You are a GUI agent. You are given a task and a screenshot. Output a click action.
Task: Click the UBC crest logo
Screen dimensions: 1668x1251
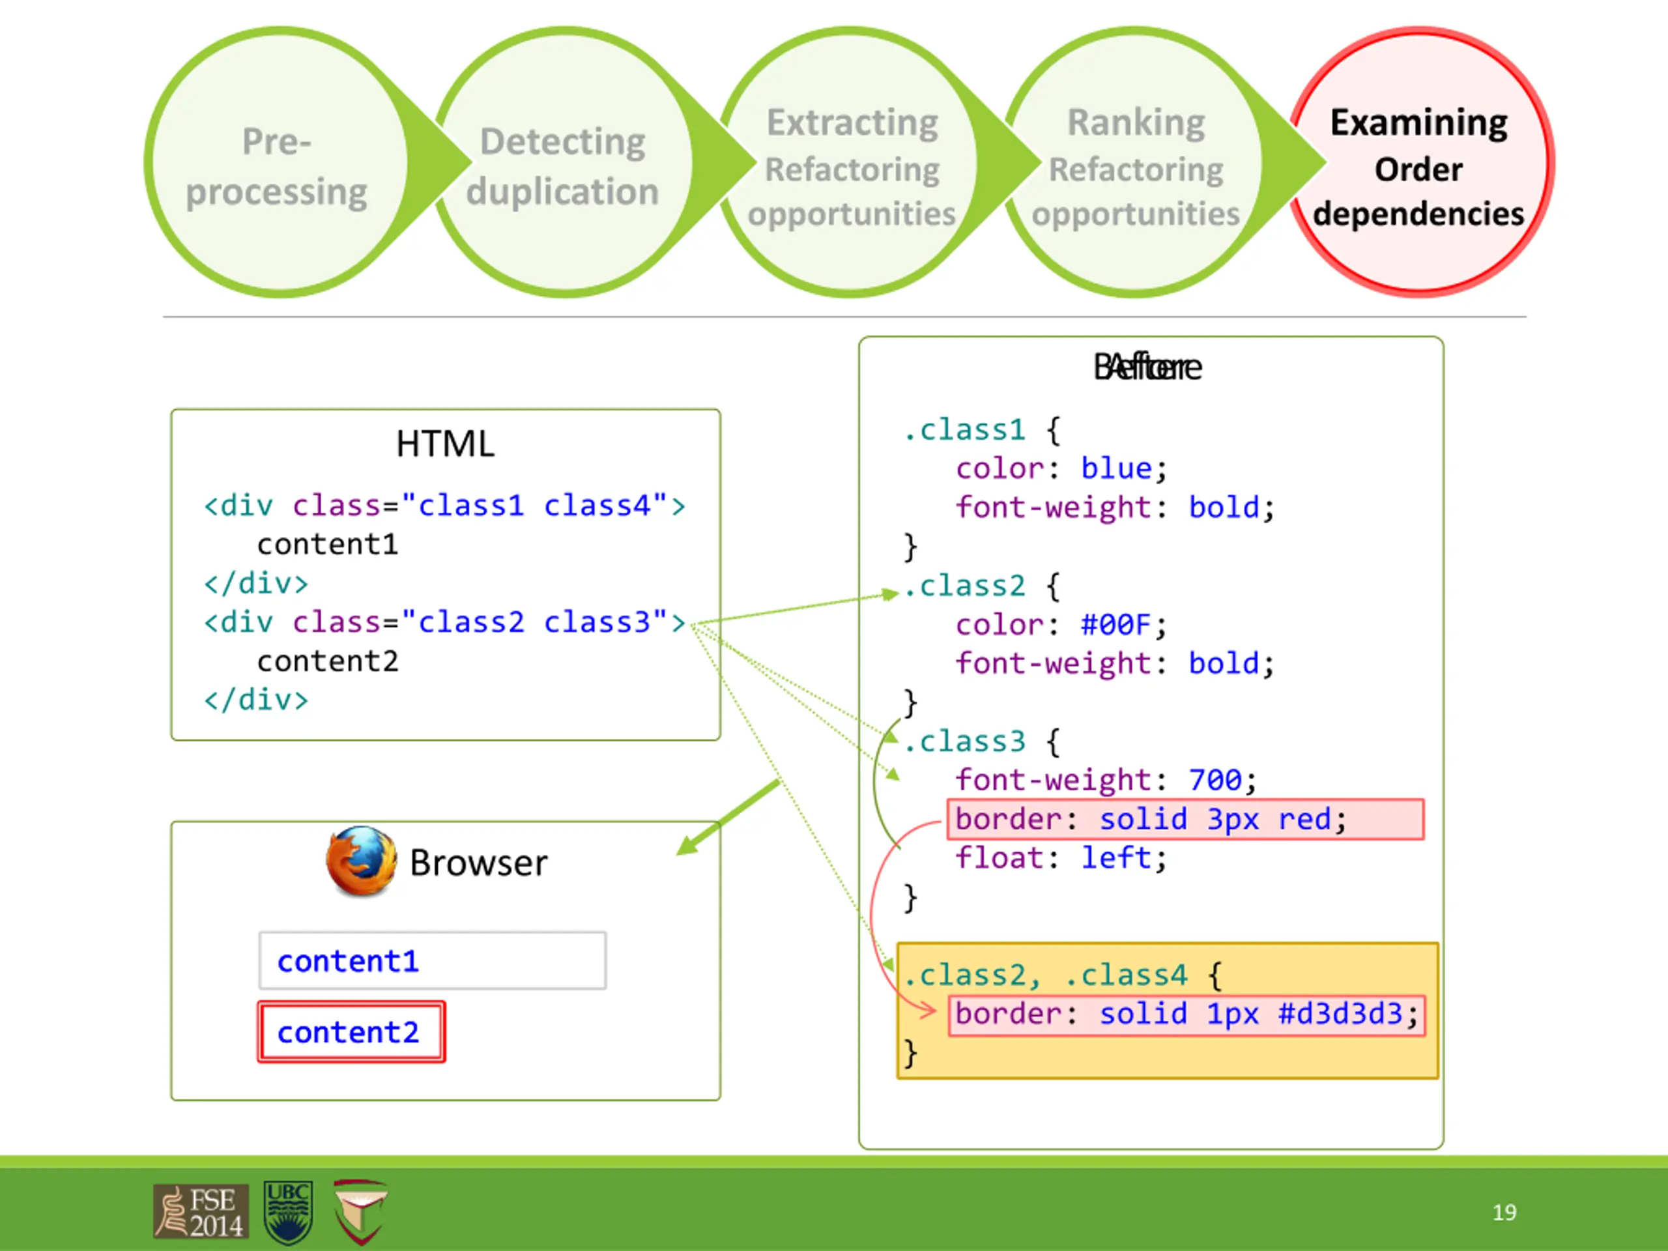coord(288,1213)
